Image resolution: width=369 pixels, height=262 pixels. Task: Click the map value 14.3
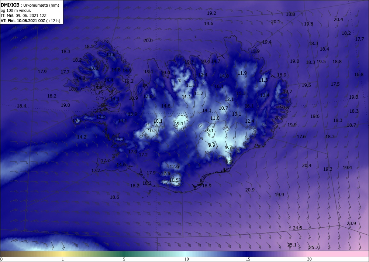point(207,110)
